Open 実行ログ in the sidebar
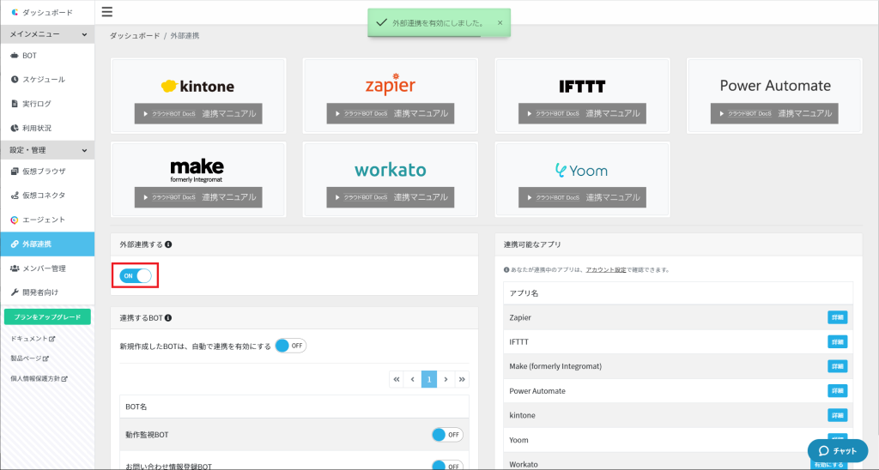This screenshot has height=470, width=879. point(48,104)
